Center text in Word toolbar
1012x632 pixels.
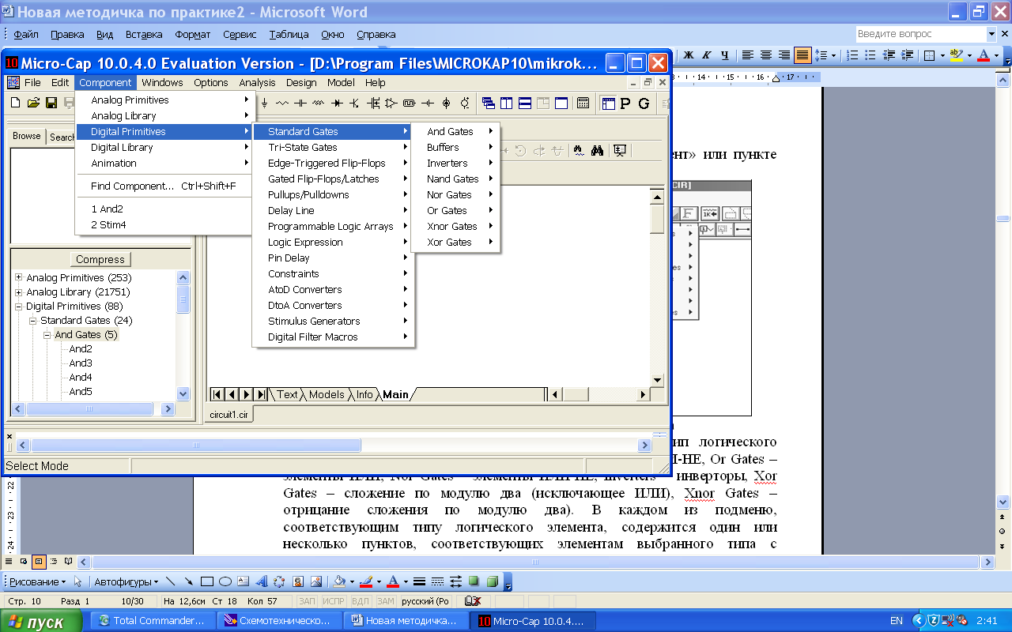tap(766, 55)
